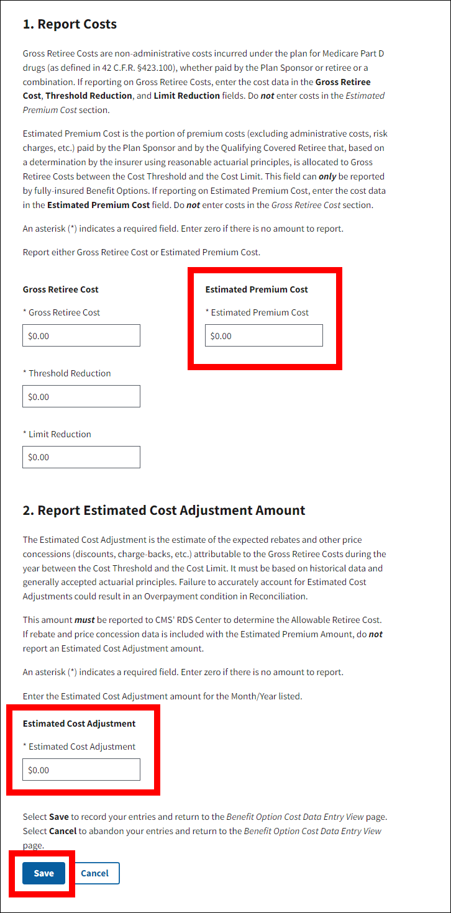Screen dimensions: 451x913
Task: Click the '* Estimated Premium Cost' field label
Action: [257, 312]
